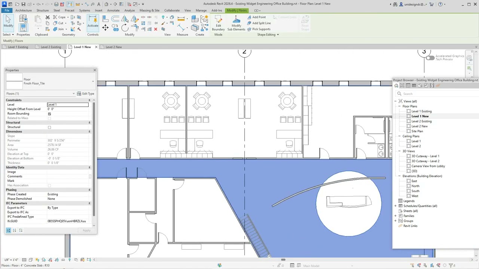479x269 pixels.
Task: Select the North elevation in browser
Action: point(415,186)
